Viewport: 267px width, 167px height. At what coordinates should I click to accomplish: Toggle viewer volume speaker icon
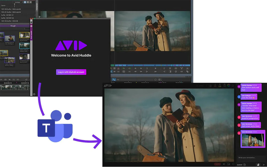pyautogui.click(x=224, y=164)
